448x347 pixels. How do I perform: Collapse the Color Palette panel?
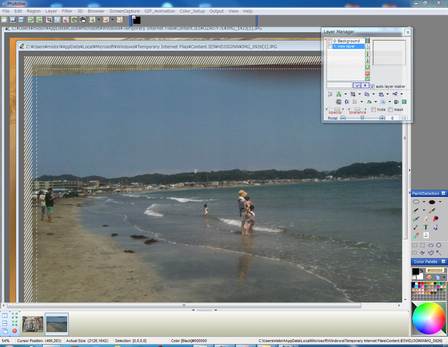point(443,261)
